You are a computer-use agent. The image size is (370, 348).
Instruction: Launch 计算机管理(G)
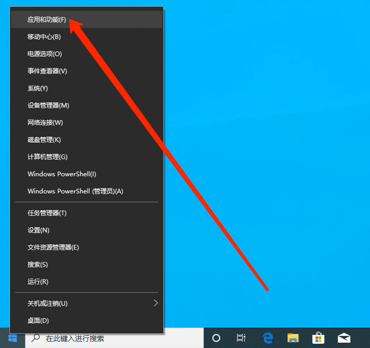click(87, 157)
